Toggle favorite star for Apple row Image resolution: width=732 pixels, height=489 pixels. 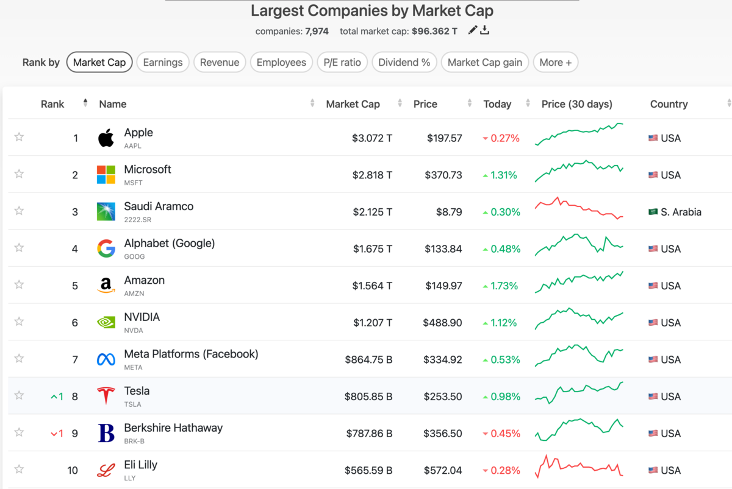pos(19,137)
